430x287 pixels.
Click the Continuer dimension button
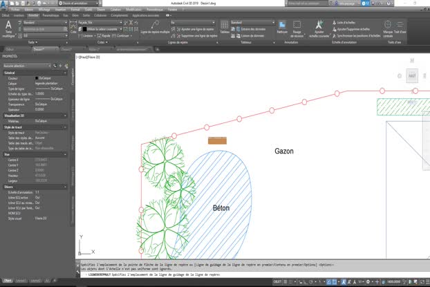coord(122,36)
